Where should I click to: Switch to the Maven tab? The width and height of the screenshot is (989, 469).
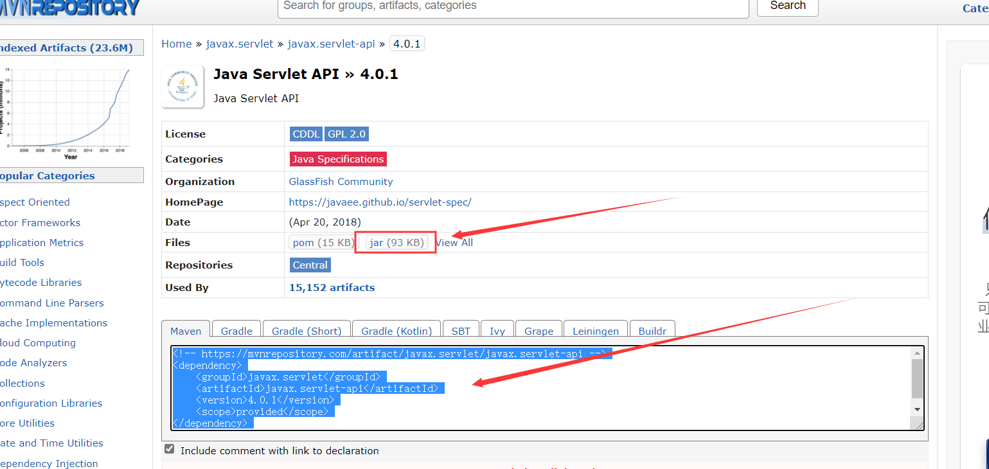186,331
